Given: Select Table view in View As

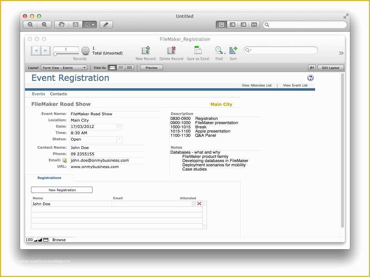Looking at the screenshot, I should click(129, 67).
